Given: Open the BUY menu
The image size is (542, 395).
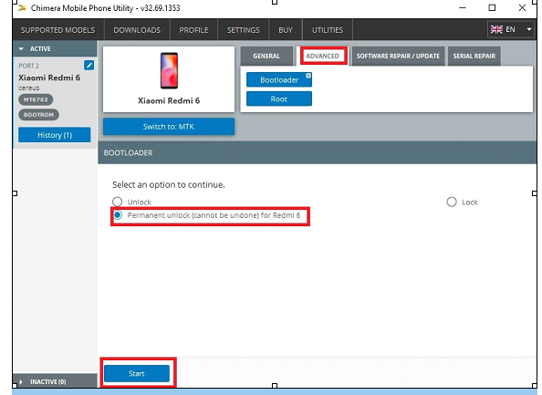Looking at the screenshot, I should click(x=286, y=30).
